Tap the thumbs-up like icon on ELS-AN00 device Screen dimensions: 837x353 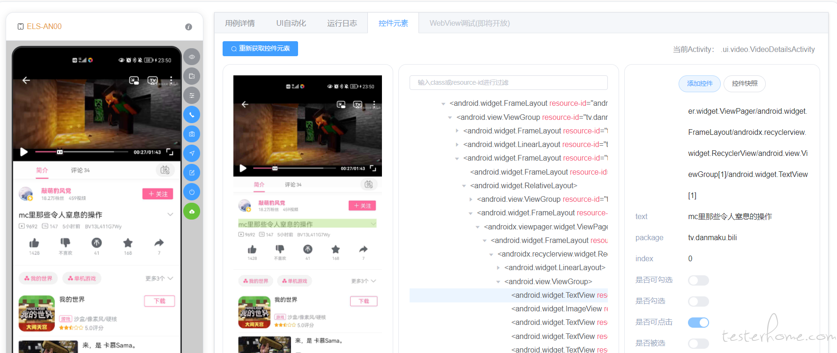click(x=34, y=243)
